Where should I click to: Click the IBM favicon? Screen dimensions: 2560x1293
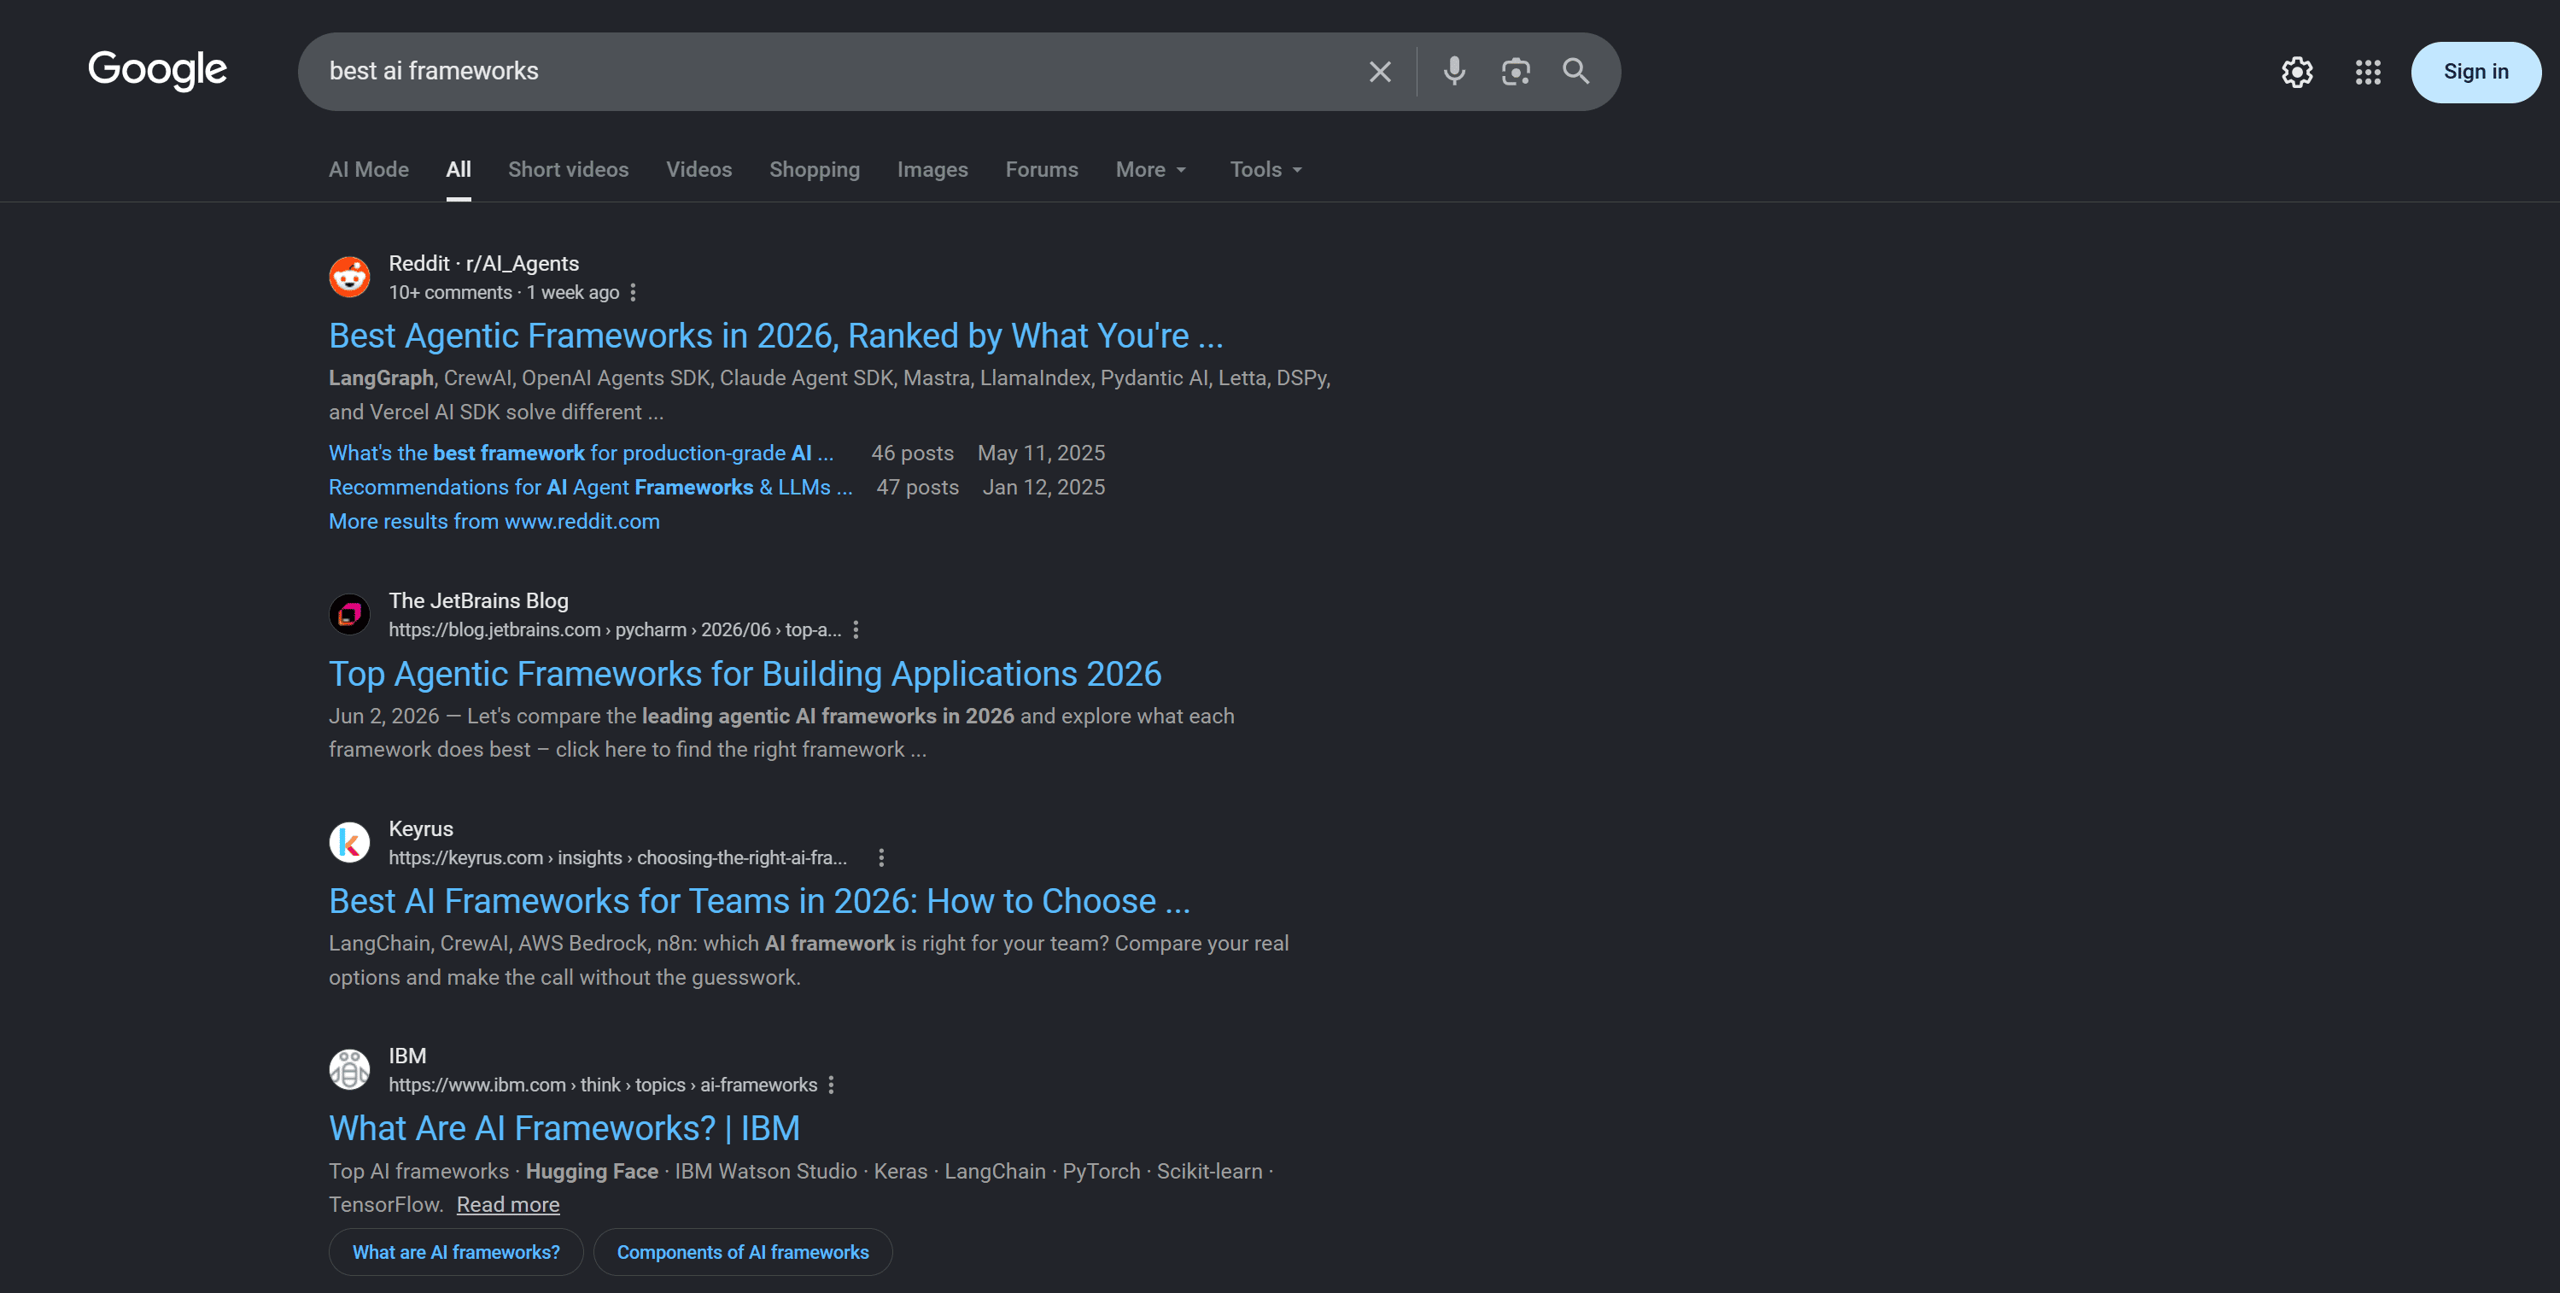pyautogui.click(x=350, y=1069)
